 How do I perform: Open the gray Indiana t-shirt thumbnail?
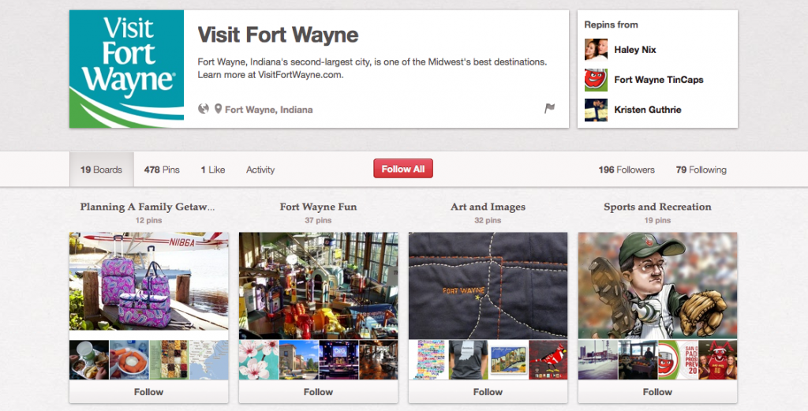468,360
